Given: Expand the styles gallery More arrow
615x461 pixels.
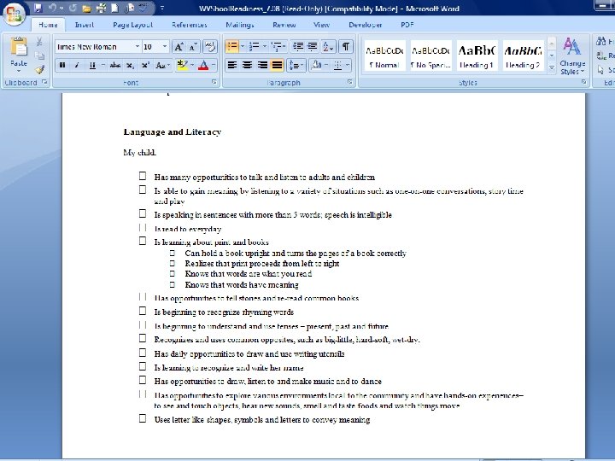Looking at the screenshot, I should coord(552,67).
